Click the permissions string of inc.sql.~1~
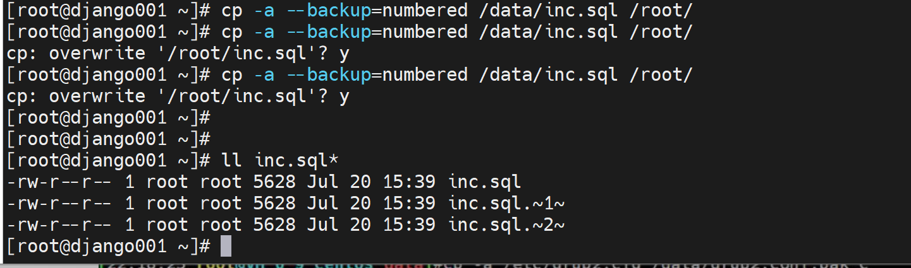Image resolution: width=911 pixels, height=268 pixels. (61, 203)
